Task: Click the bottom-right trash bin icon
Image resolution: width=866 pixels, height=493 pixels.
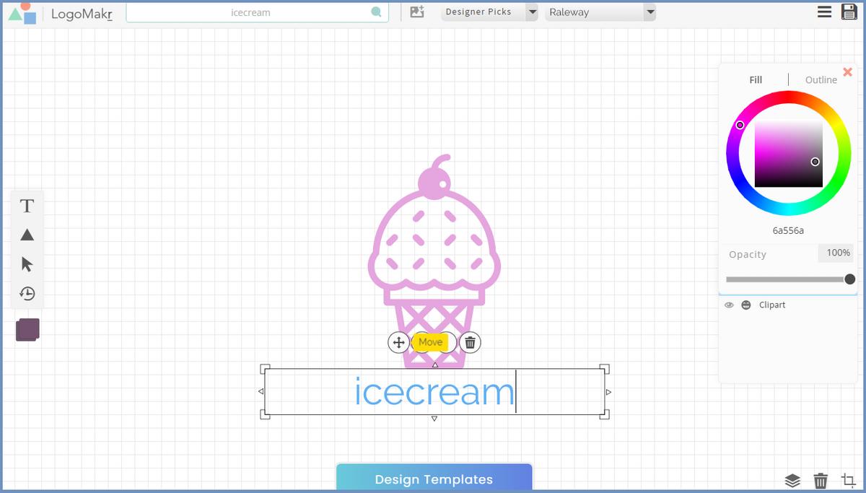Action: pos(821,481)
